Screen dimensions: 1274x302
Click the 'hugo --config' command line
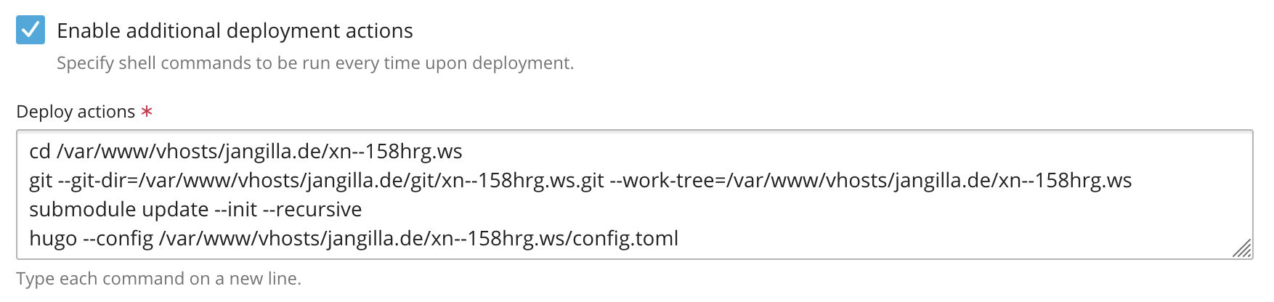point(354,238)
